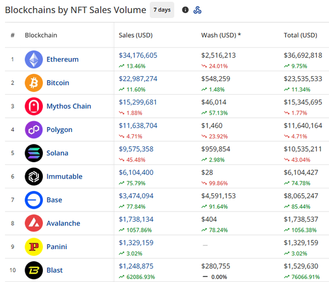Screen dimensions: 329x282
Task: Open the 7 days period selector
Action: (x=162, y=10)
